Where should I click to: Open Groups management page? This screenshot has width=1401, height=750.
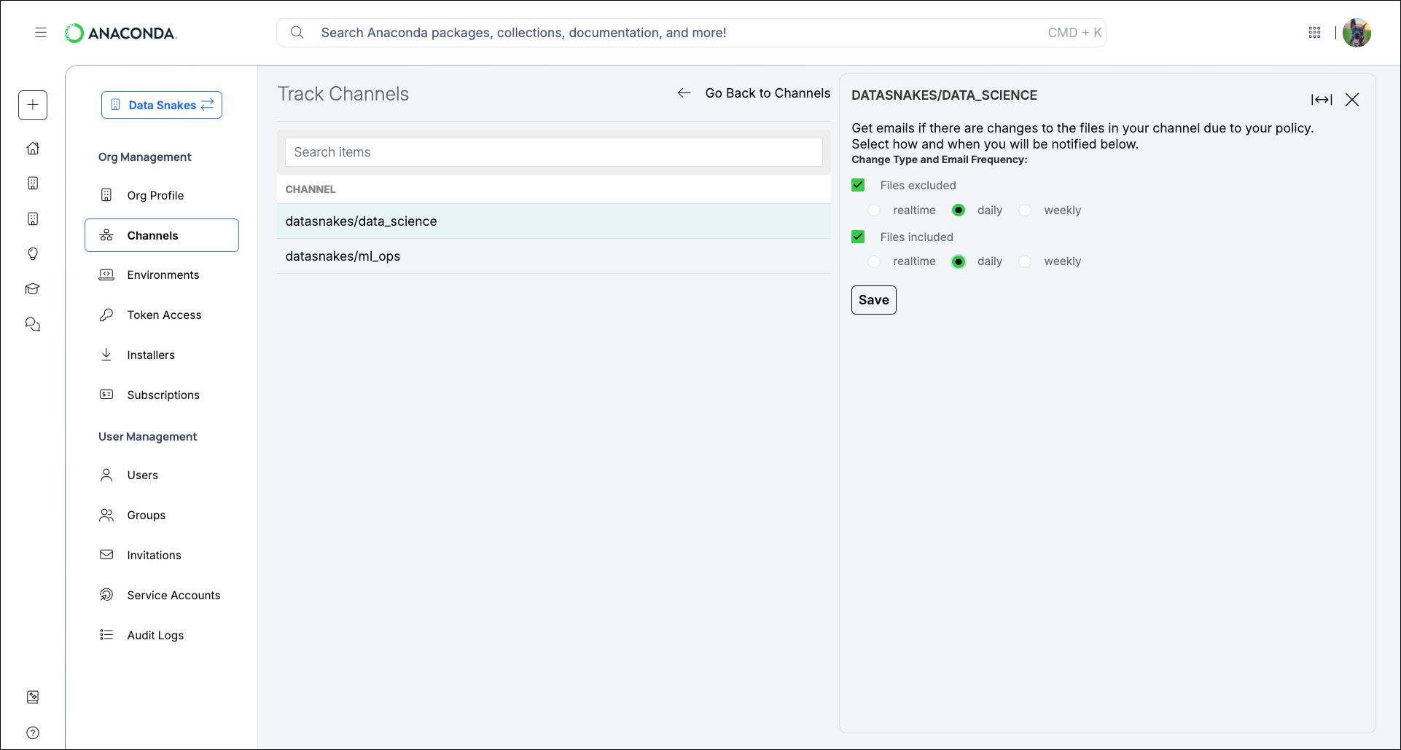(x=162, y=515)
